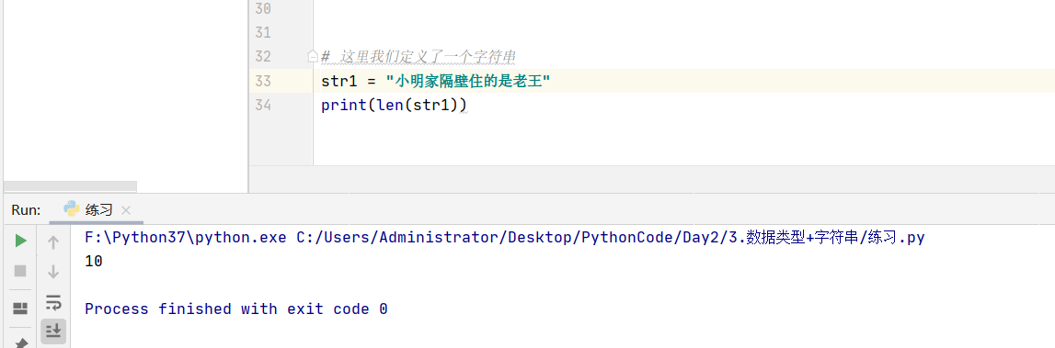Pin the Run tab with the pin icon
Screen dimensions: 1055x348
(21, 342)
